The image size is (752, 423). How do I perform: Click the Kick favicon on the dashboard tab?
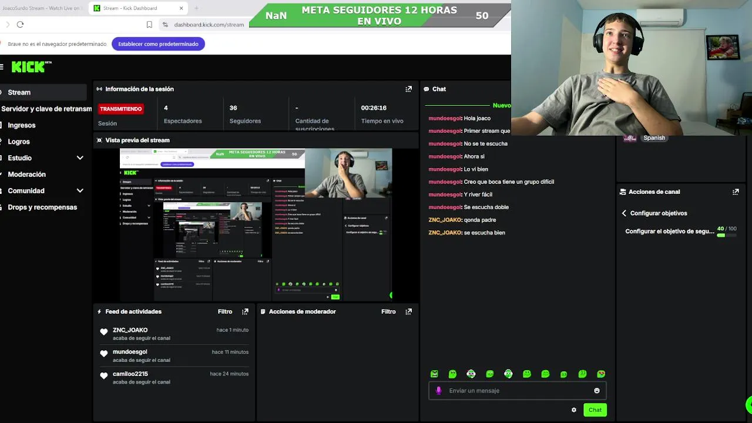(97, 8)
